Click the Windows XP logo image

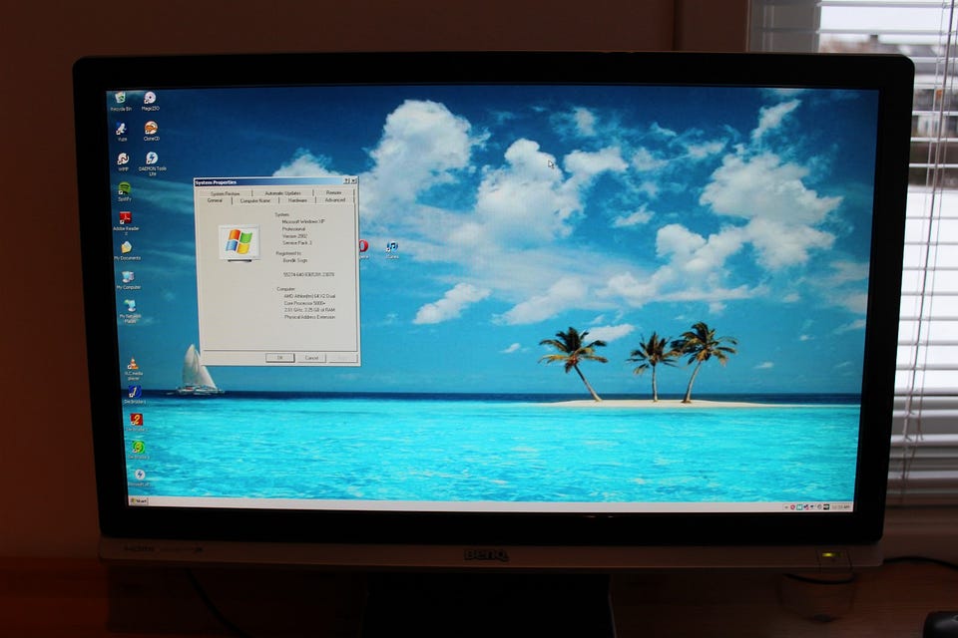point(239,242)
